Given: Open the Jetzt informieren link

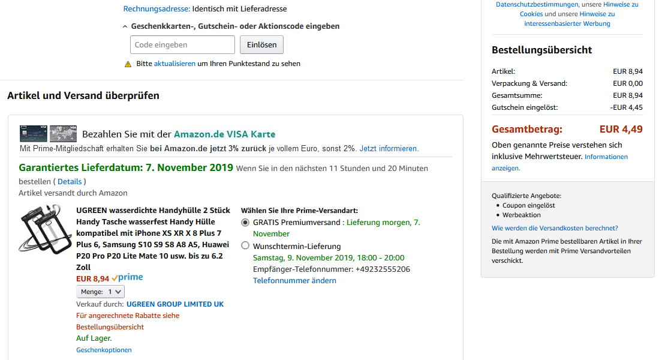Looking at the screenshot, I should tap(389, 148).
